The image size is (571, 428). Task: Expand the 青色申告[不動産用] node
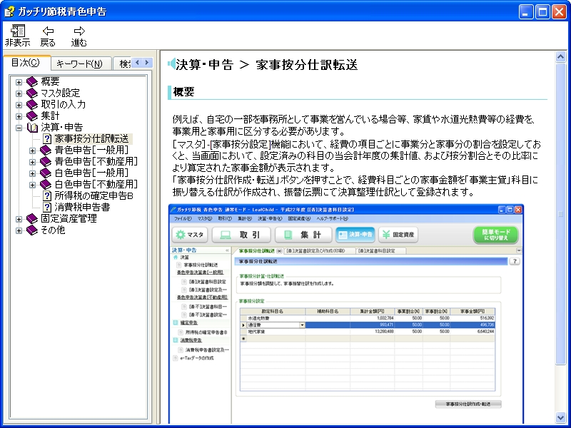[x=32, y=163]
